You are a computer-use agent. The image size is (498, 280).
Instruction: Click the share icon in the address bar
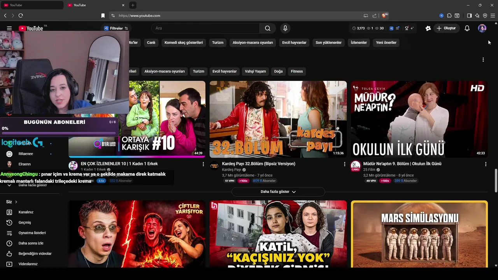click(x=374, y=16)
